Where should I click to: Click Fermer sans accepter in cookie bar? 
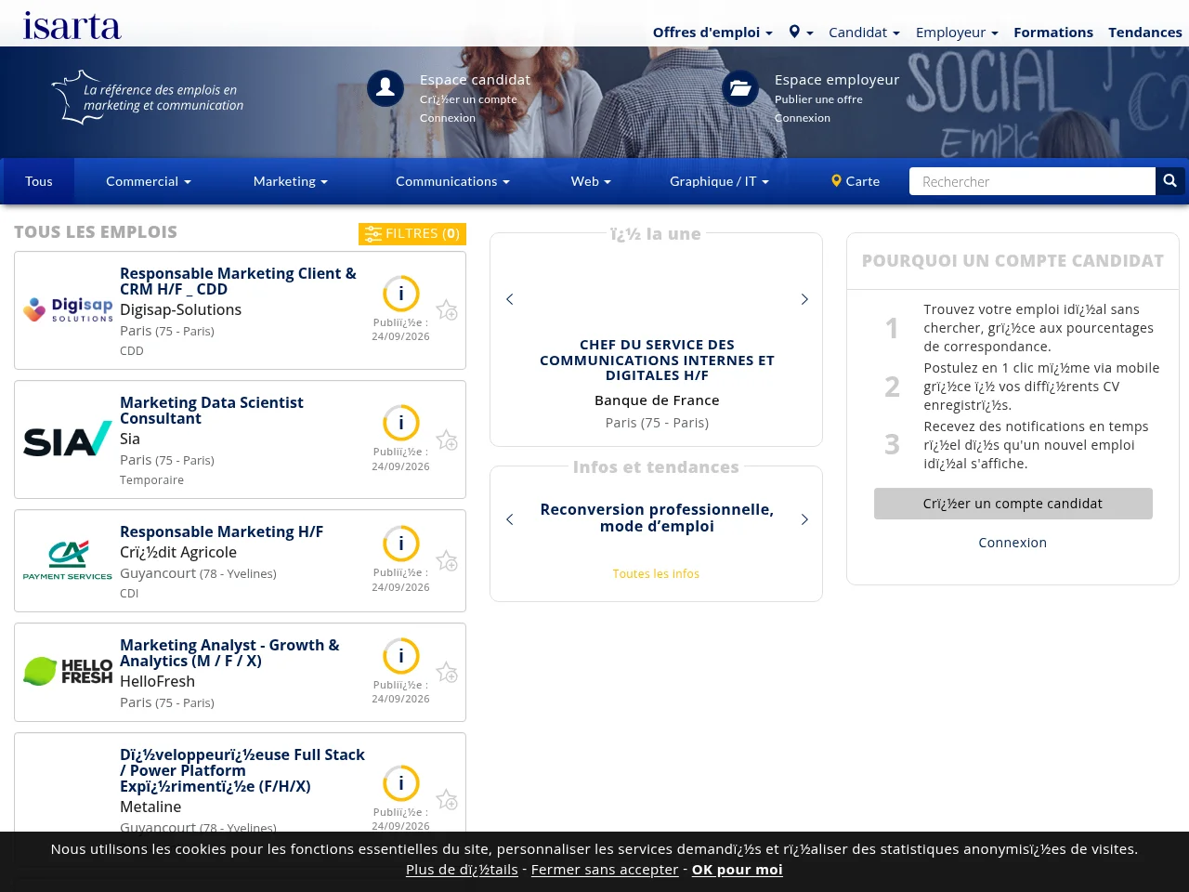point(605,870)
